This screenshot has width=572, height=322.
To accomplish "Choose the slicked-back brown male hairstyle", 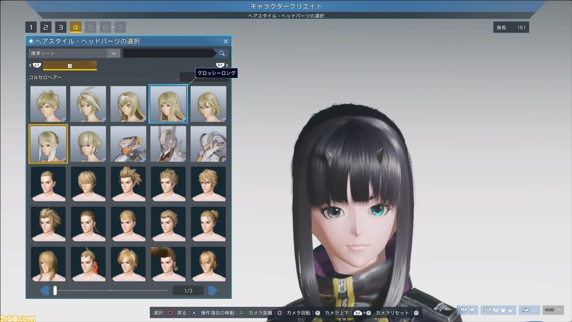I will tap(48, 184).
